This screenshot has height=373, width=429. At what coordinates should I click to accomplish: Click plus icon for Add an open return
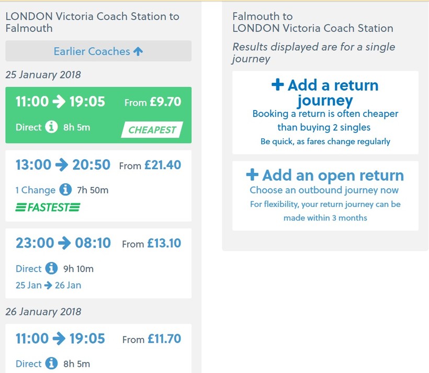point(252,175)
